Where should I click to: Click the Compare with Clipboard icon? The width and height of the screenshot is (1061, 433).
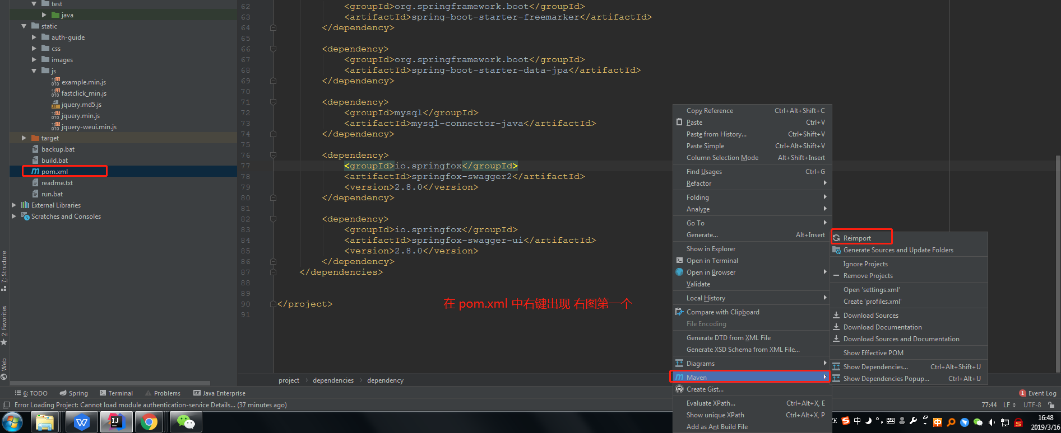point(679,312)
